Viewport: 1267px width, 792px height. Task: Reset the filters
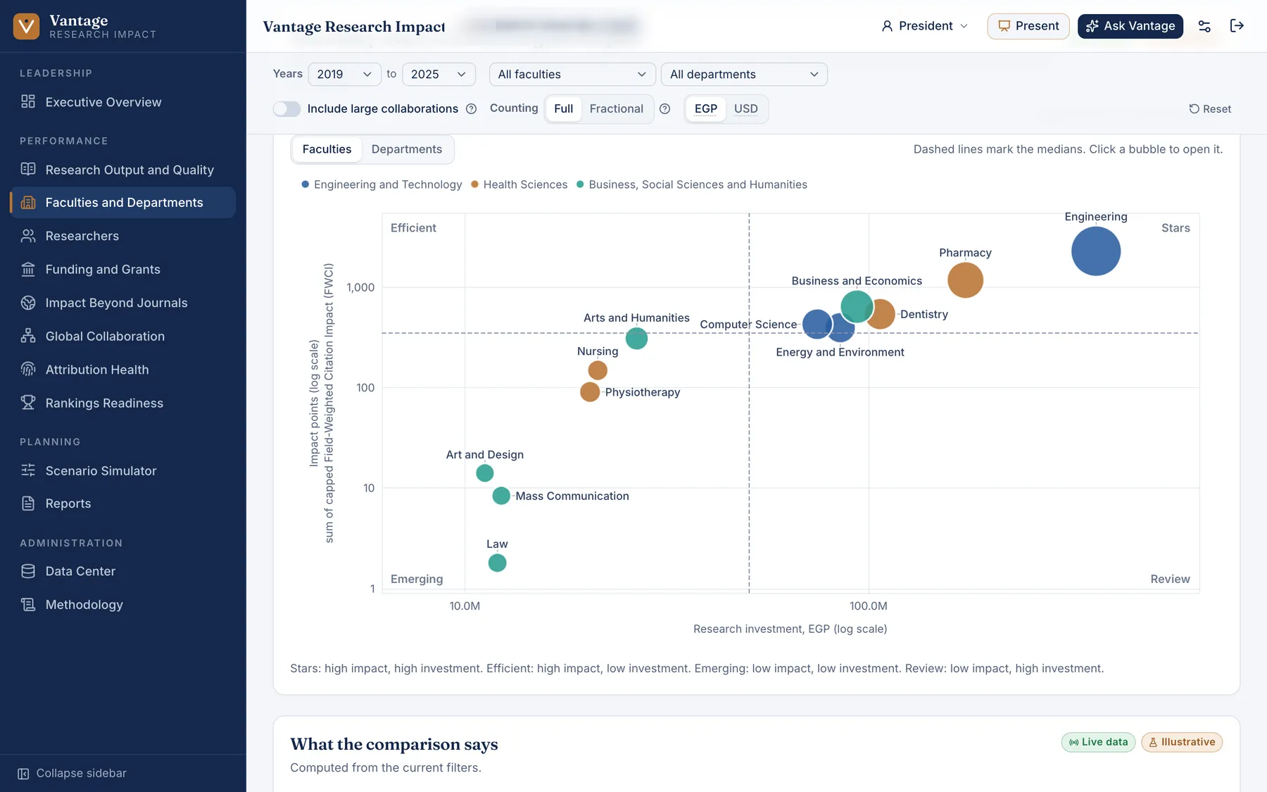[1210, 108]
